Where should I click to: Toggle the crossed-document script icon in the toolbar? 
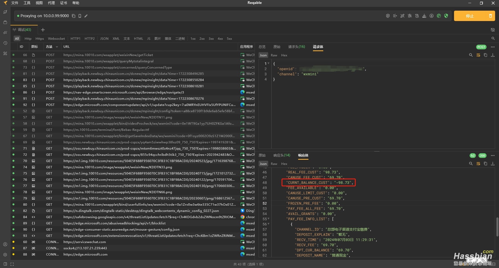point(417,16)
